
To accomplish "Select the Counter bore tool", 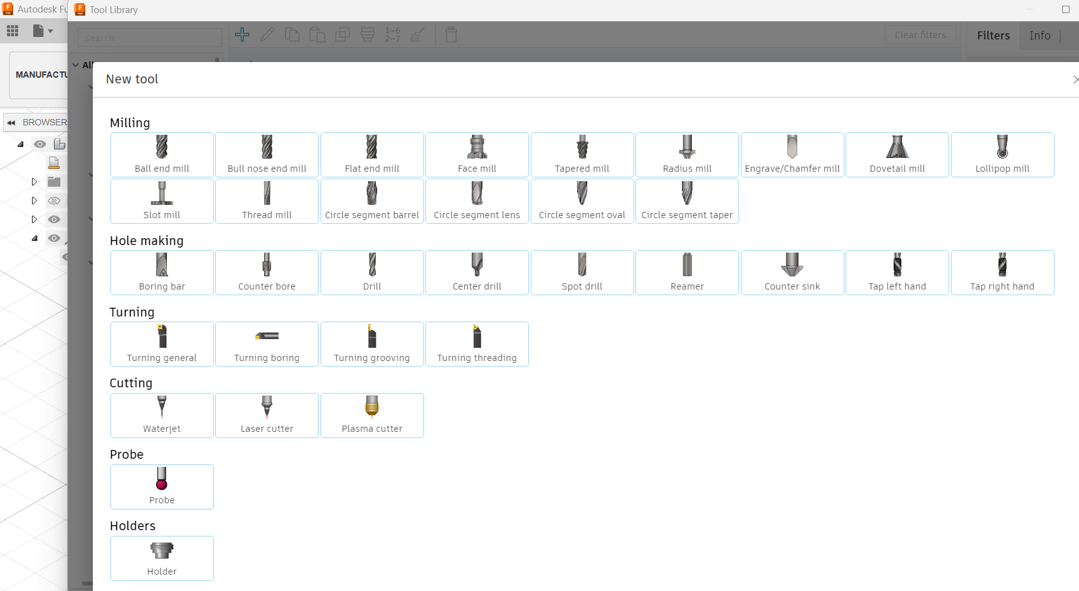I will click(x=267, y=273).
